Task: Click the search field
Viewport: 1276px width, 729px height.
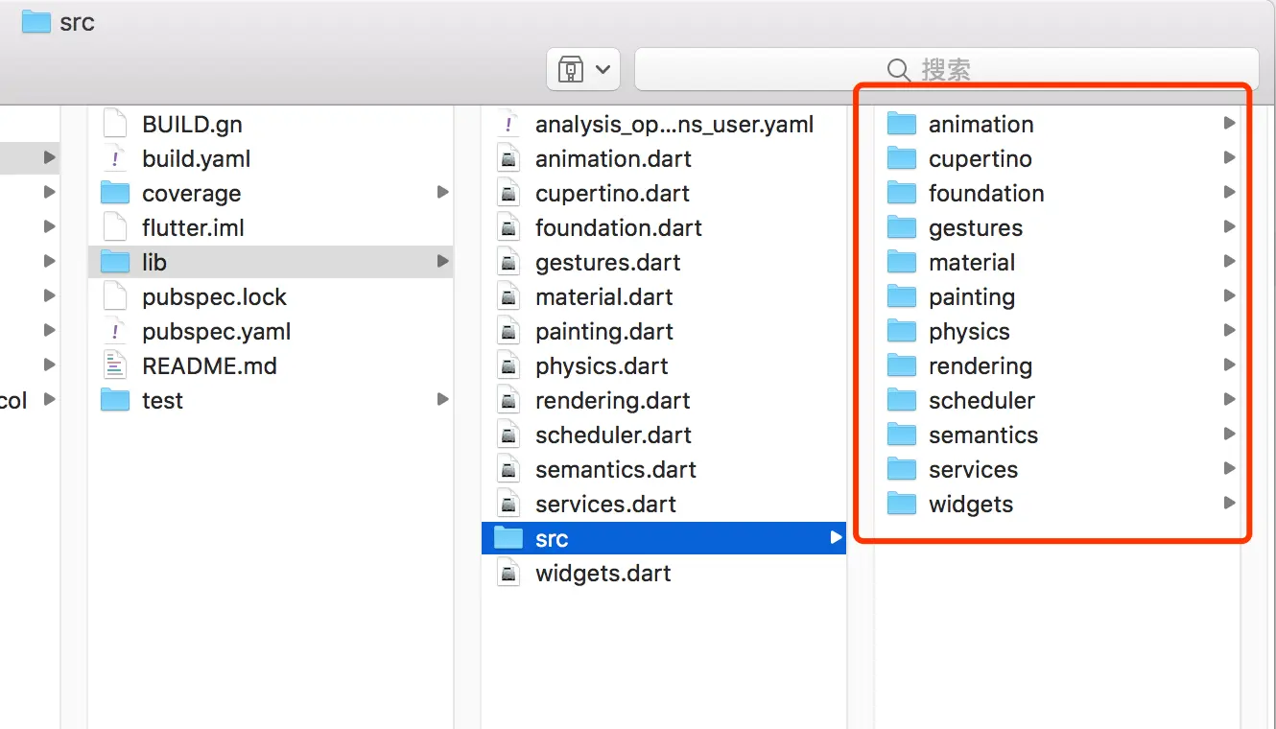Action: click(x=947, y=69)
